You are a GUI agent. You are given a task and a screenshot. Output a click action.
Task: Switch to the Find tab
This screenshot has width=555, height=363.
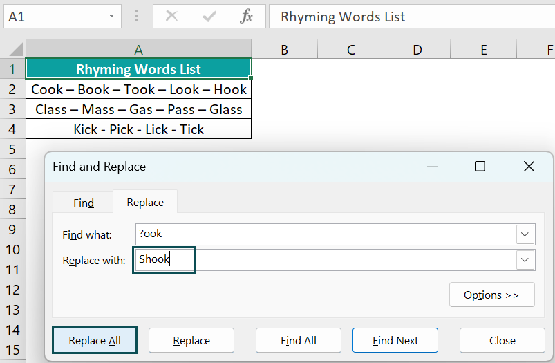point(83,203)
